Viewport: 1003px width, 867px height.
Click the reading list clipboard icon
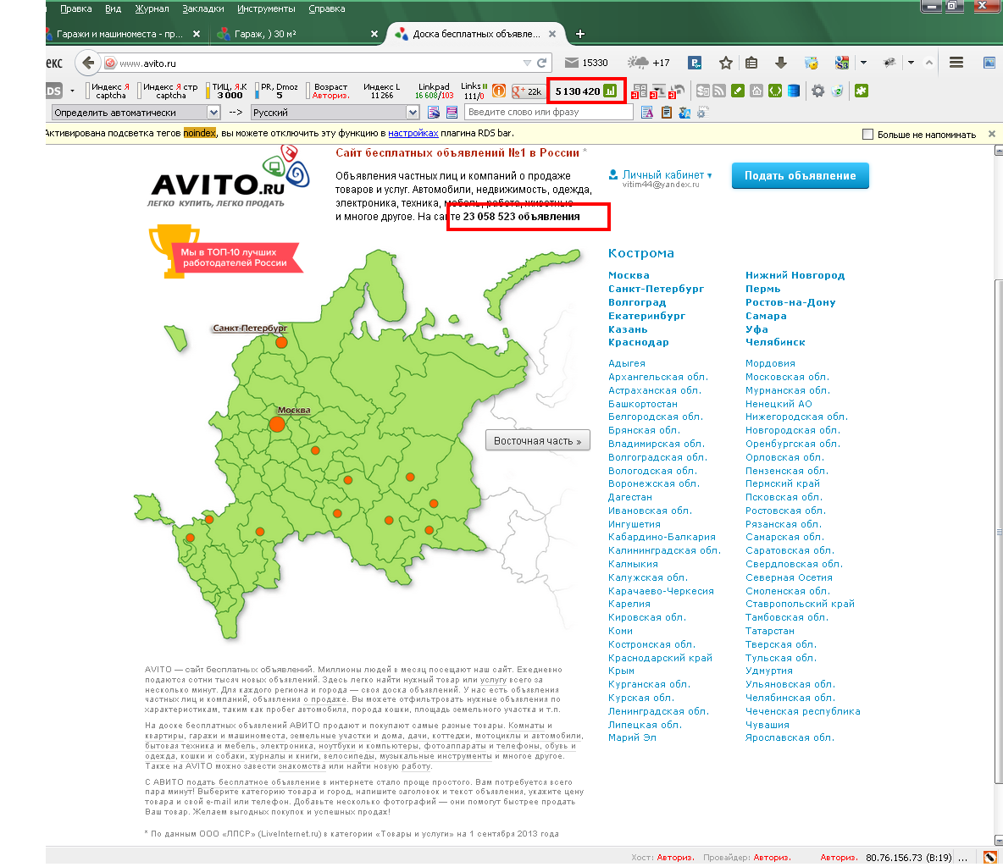pyautogui.click(x=752, y=63)
